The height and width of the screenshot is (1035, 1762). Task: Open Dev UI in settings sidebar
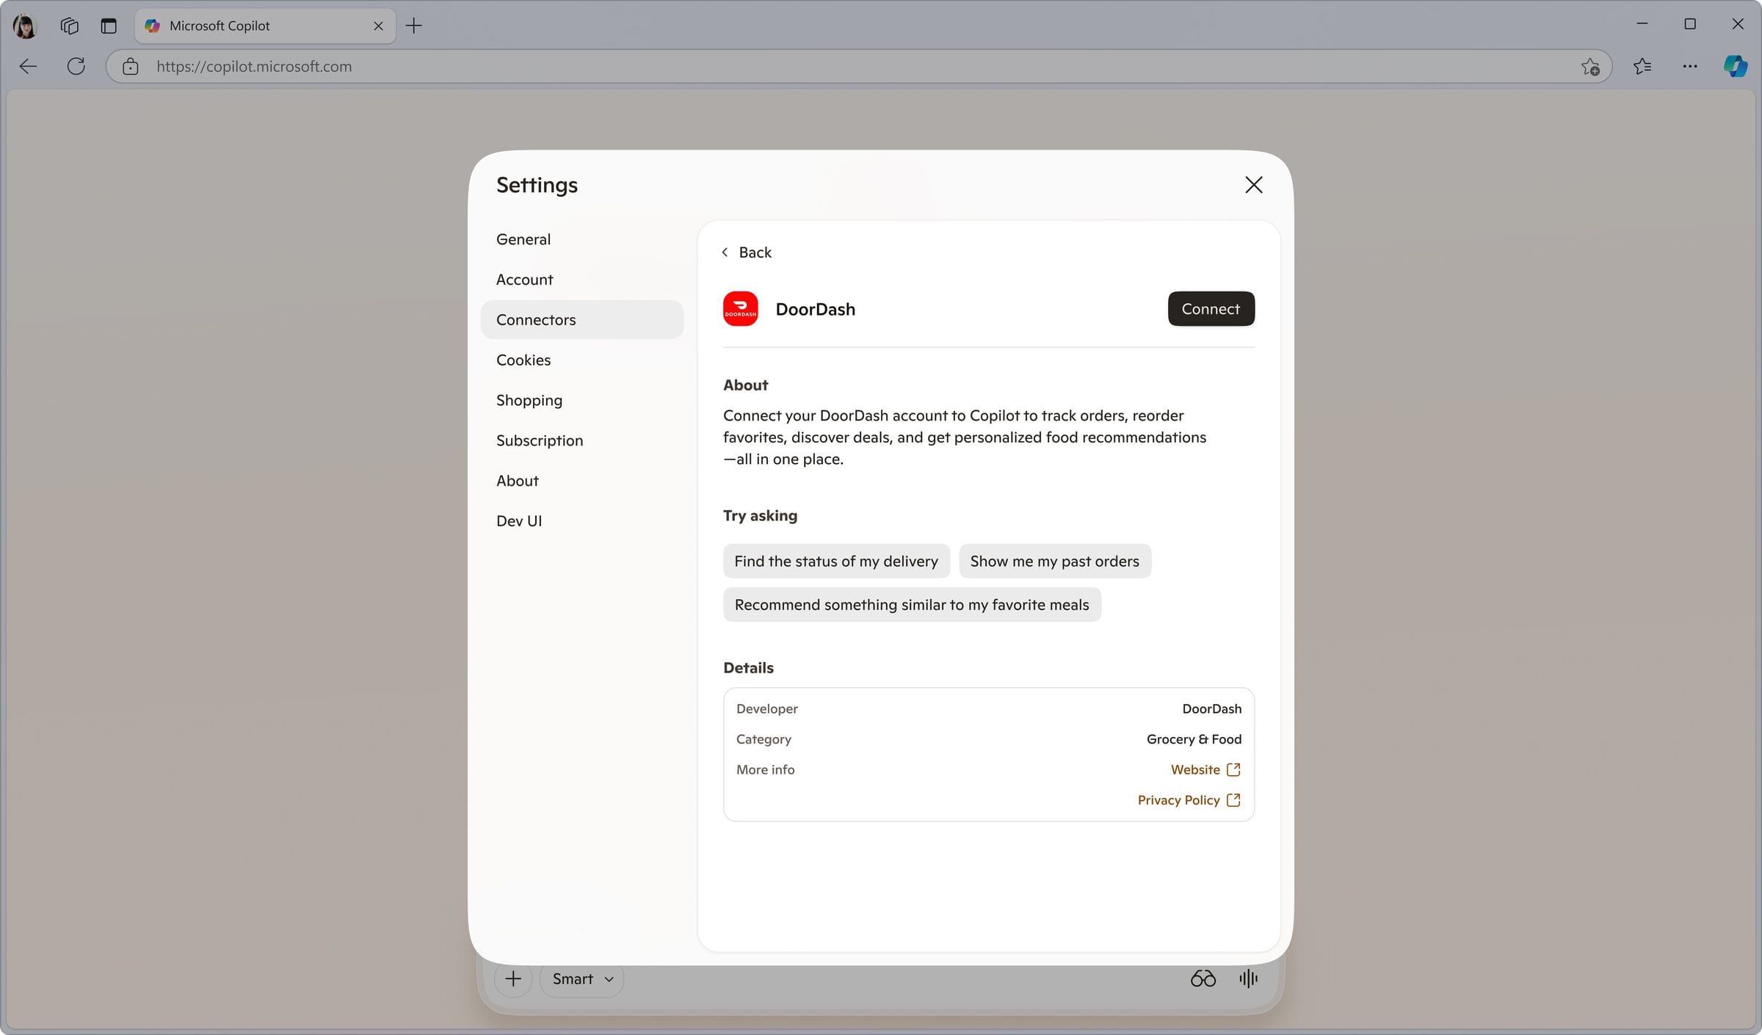pos(582,521)
